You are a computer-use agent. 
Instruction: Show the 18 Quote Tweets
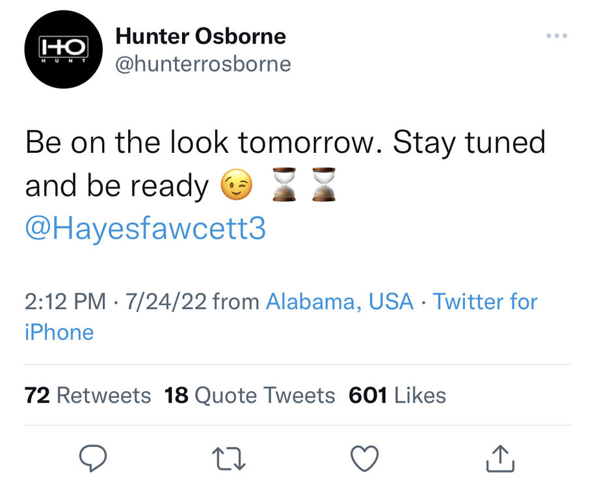250,395
